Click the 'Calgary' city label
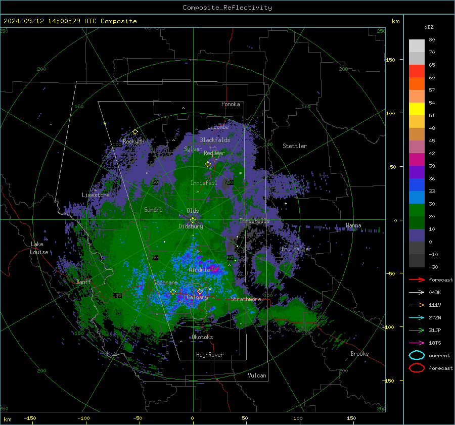This screenshot has width=455, height=425. coord(197,297)
